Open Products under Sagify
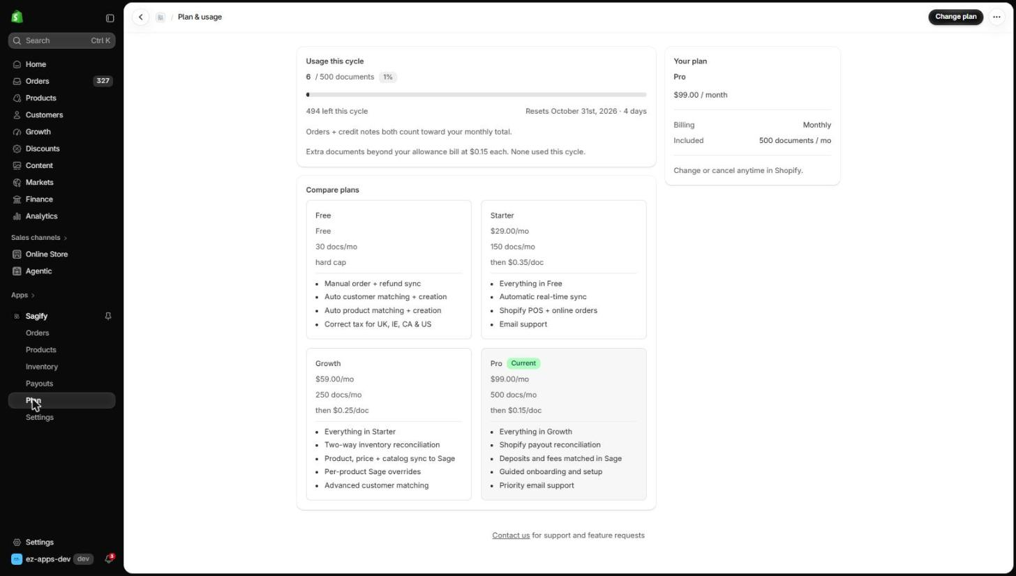The width and height of the screenshot is (1016, 576). pos(61,350)
